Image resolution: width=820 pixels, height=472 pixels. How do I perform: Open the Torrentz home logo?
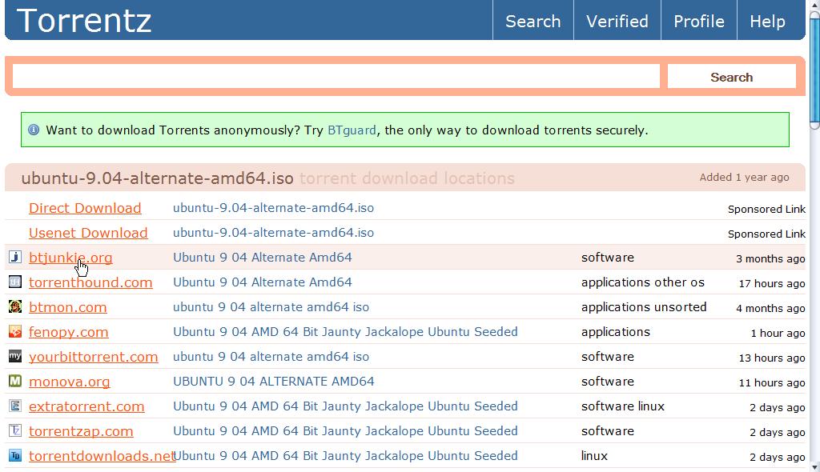click(84, 21)
